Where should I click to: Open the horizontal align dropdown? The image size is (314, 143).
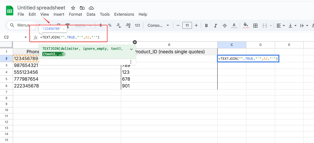pyautogui.click(x=281, y=25)
